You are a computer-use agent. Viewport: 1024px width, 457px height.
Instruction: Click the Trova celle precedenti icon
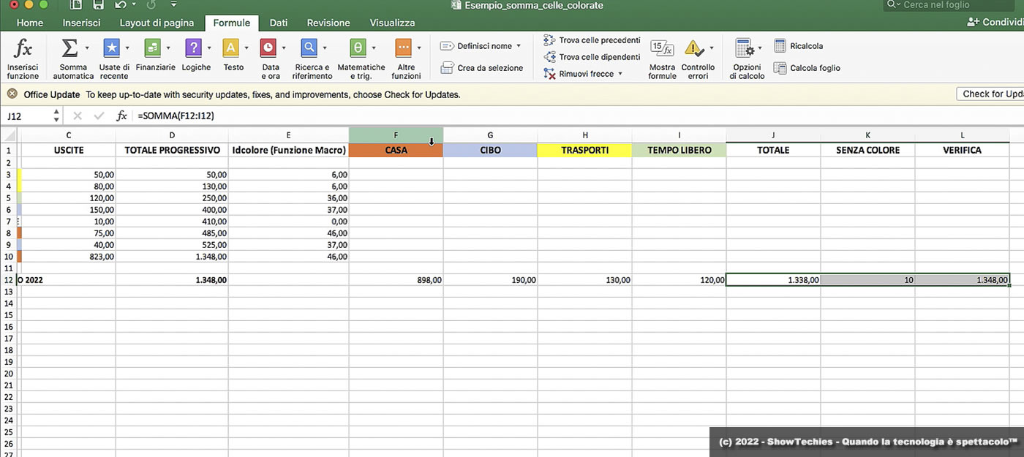(x=549, y=39)
